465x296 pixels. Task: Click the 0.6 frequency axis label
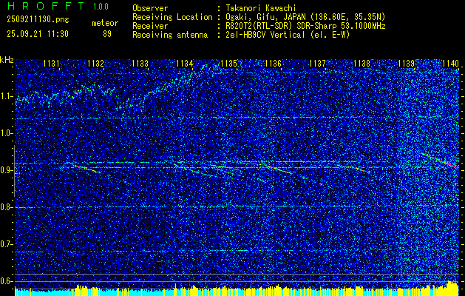click(x=6, y=281)
